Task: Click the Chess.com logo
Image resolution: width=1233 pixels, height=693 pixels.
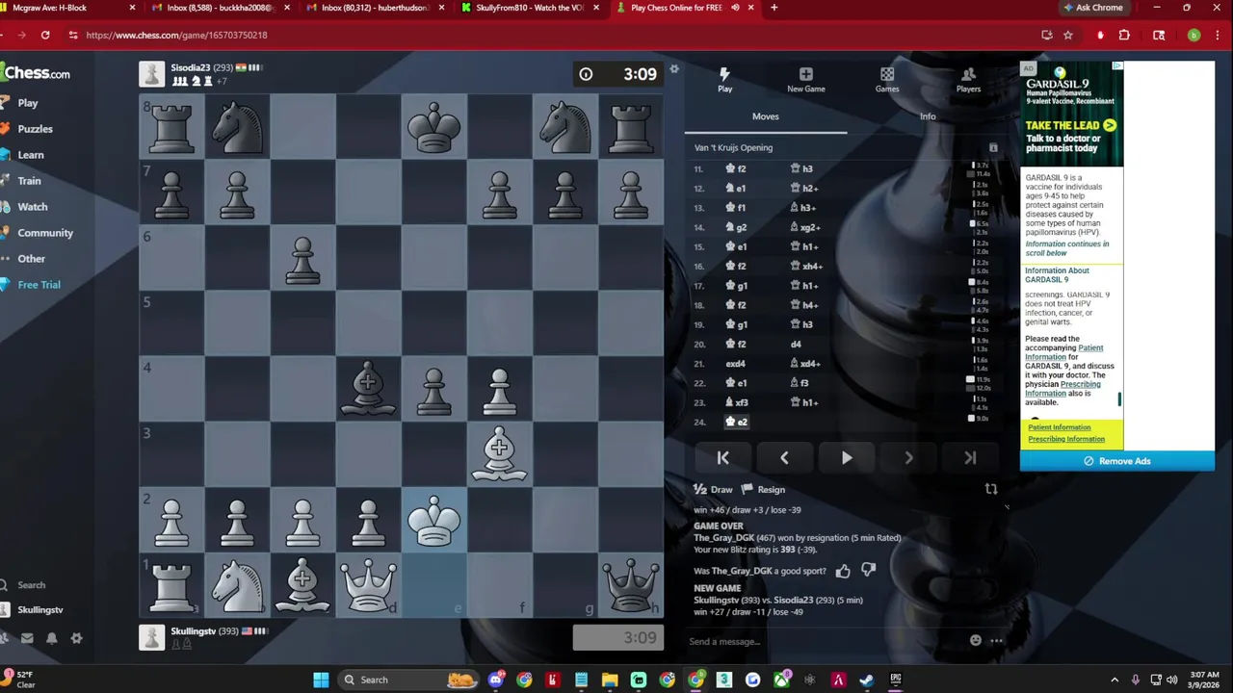Action: [x=36, y=73]
